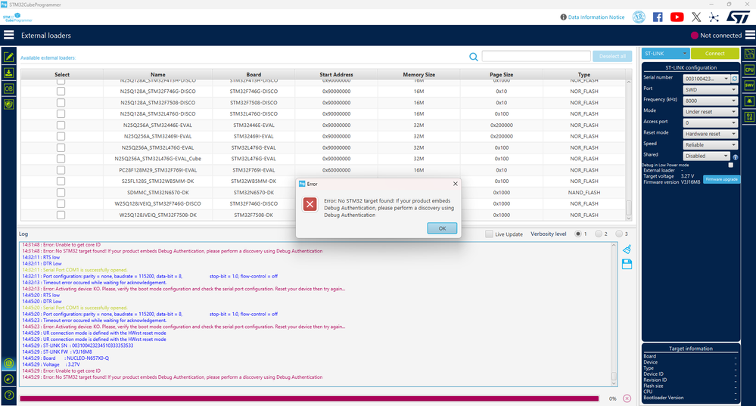756x406 pixels.
Task: Cancel progress with the red X icon
Action: click(627, 398)
